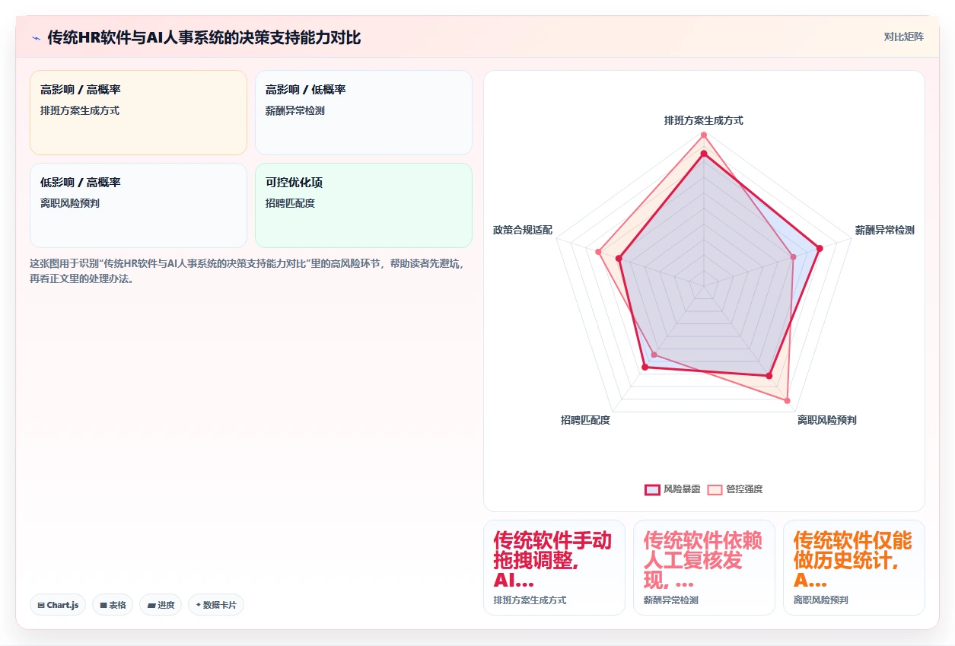955x646 pixels.
Task: Click the 政策合规适配 radar axis label
Action: (x=523, y=230)
